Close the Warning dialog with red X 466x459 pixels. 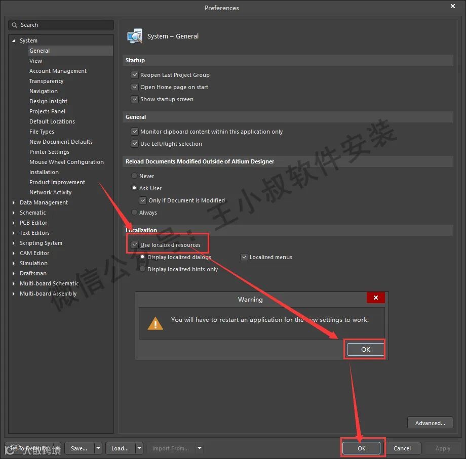[376, 298]
